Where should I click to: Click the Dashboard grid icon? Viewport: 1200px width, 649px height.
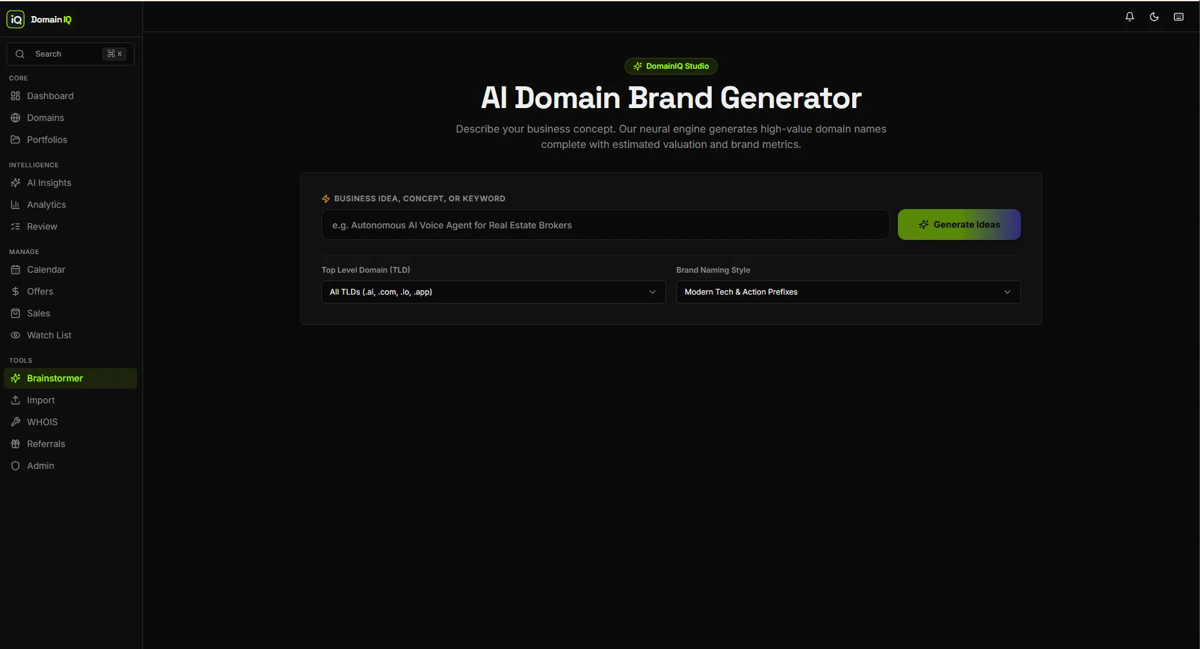pos(15,96)
